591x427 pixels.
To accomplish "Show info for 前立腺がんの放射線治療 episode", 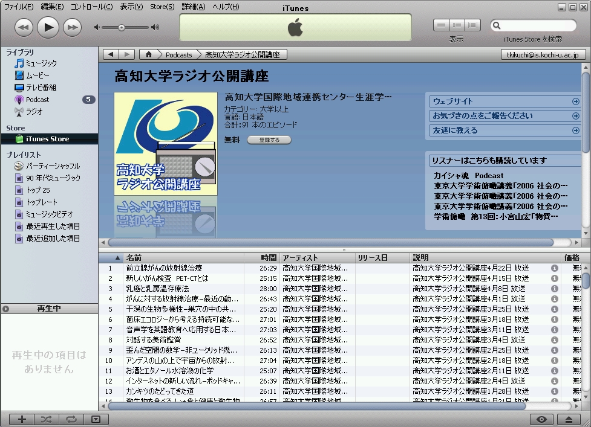I will (x=555, y=268).
